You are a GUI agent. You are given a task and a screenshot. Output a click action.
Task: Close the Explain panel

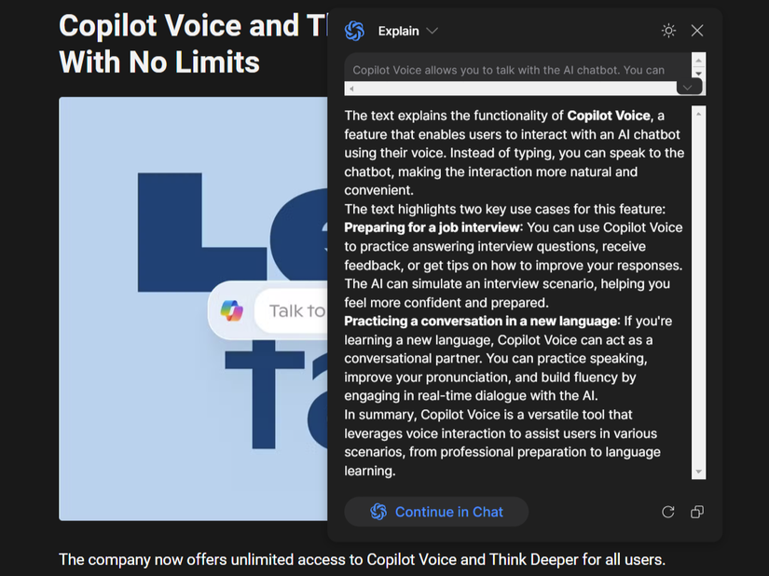point(697,31)
